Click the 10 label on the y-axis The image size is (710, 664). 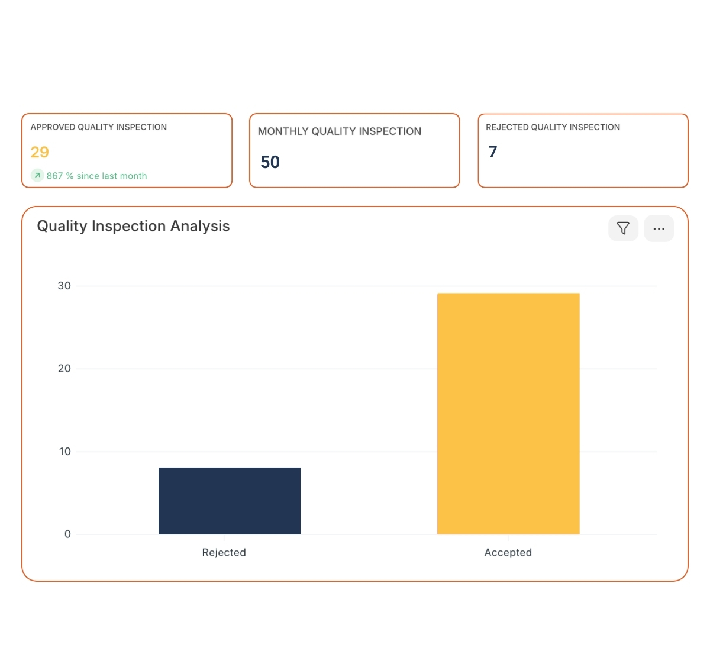[64, 452]
